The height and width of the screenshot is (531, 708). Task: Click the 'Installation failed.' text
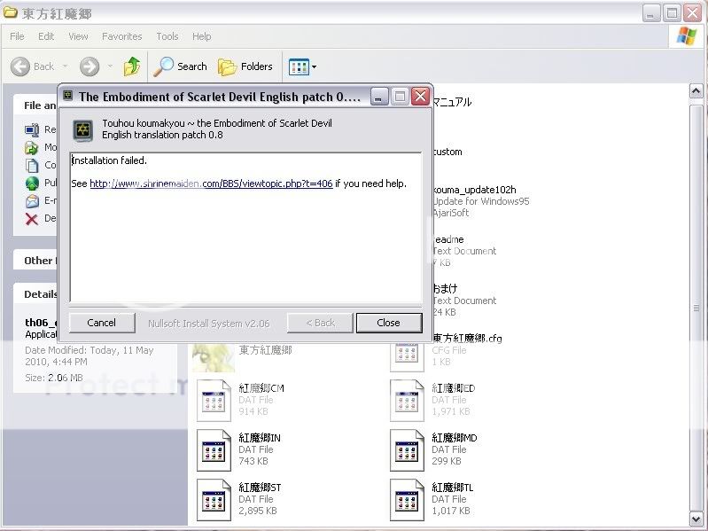pyautogui.click(x=109, y=160)
